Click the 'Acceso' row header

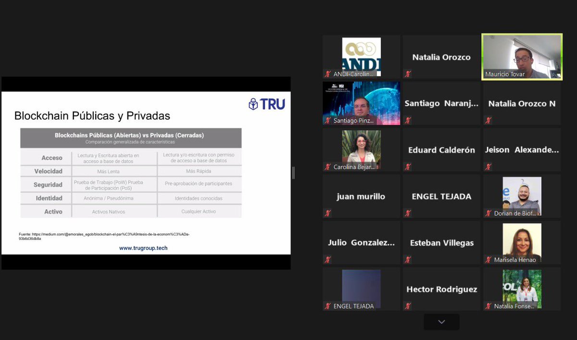(x=52, y=158)
